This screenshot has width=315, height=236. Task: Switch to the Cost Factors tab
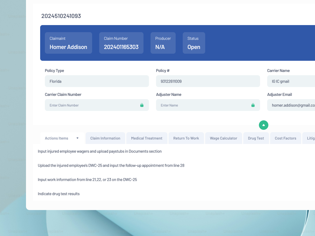coord(285,138)
